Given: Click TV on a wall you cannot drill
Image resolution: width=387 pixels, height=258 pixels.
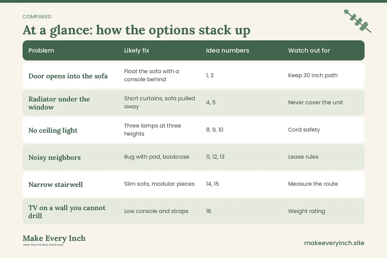Looking at the screenshot, I should (x=67, y=212).
